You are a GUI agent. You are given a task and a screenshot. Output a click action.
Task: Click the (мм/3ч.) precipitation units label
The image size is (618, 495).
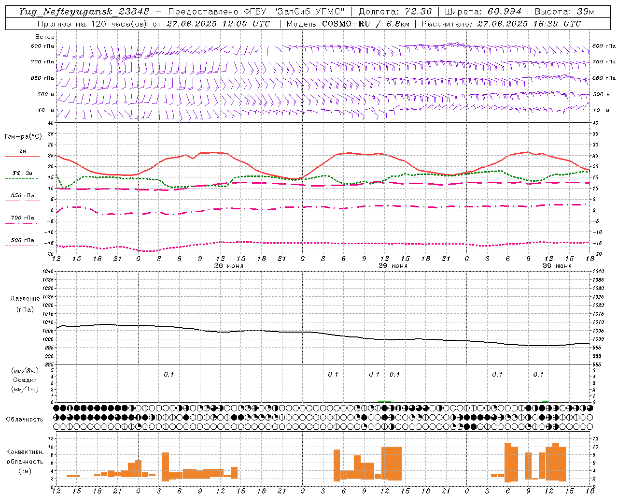[25, 371]
